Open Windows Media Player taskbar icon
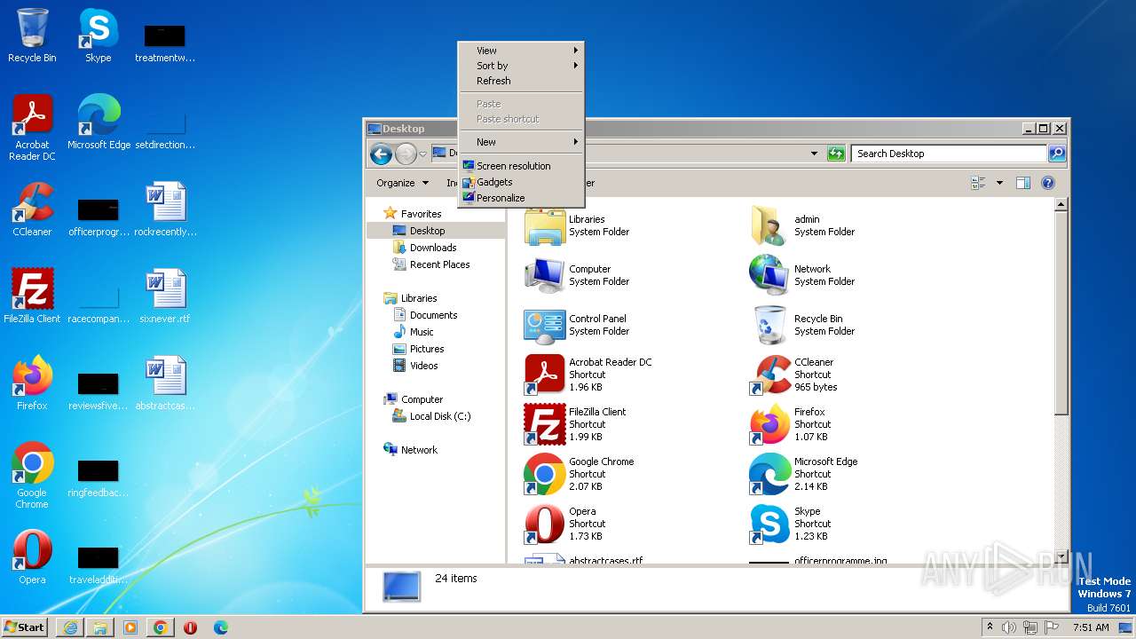 (130, 627)
